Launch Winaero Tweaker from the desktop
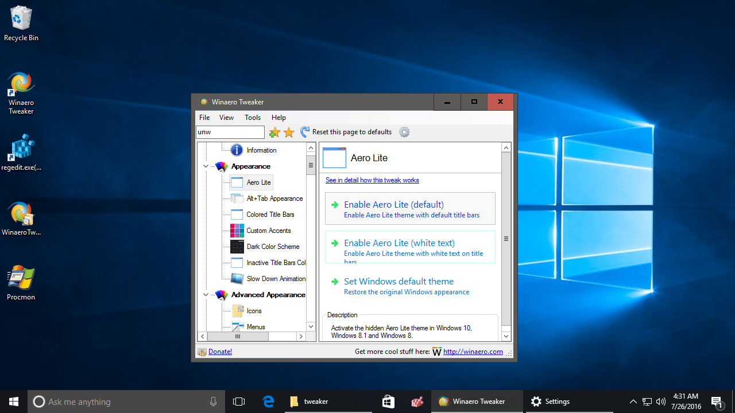 click(21, 83)
